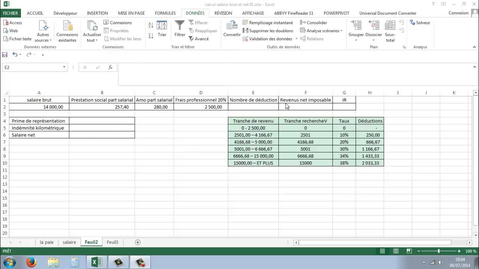Select the Filtrer icon in the ribbon
479x269 pixels.
(x=179, y=30)
